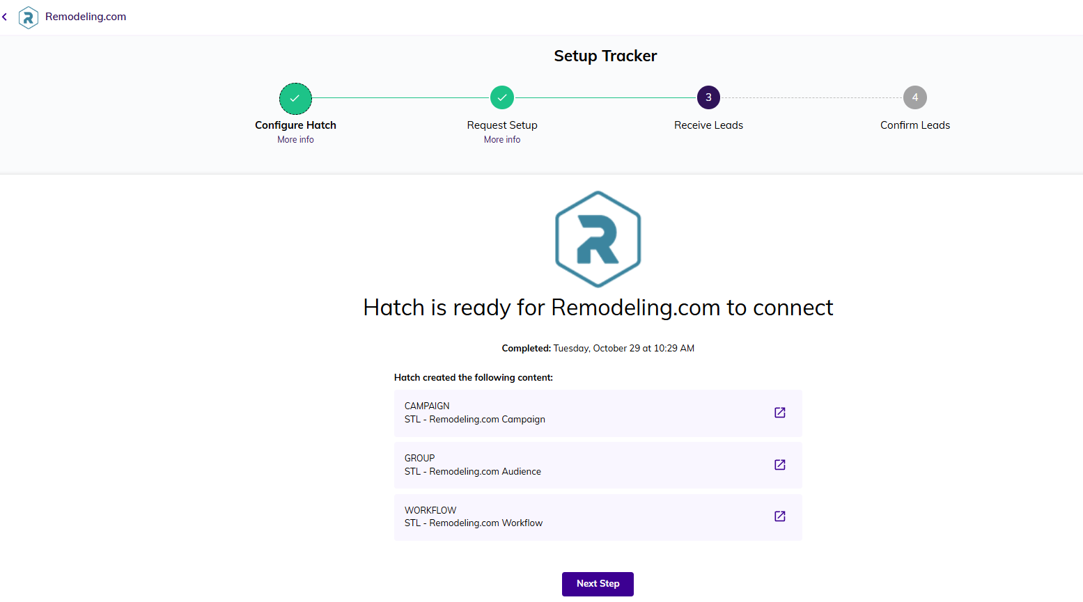Viewport: 1083px width, 602px height.
Task: Click the Receive Leads step label
Action: 708,125
